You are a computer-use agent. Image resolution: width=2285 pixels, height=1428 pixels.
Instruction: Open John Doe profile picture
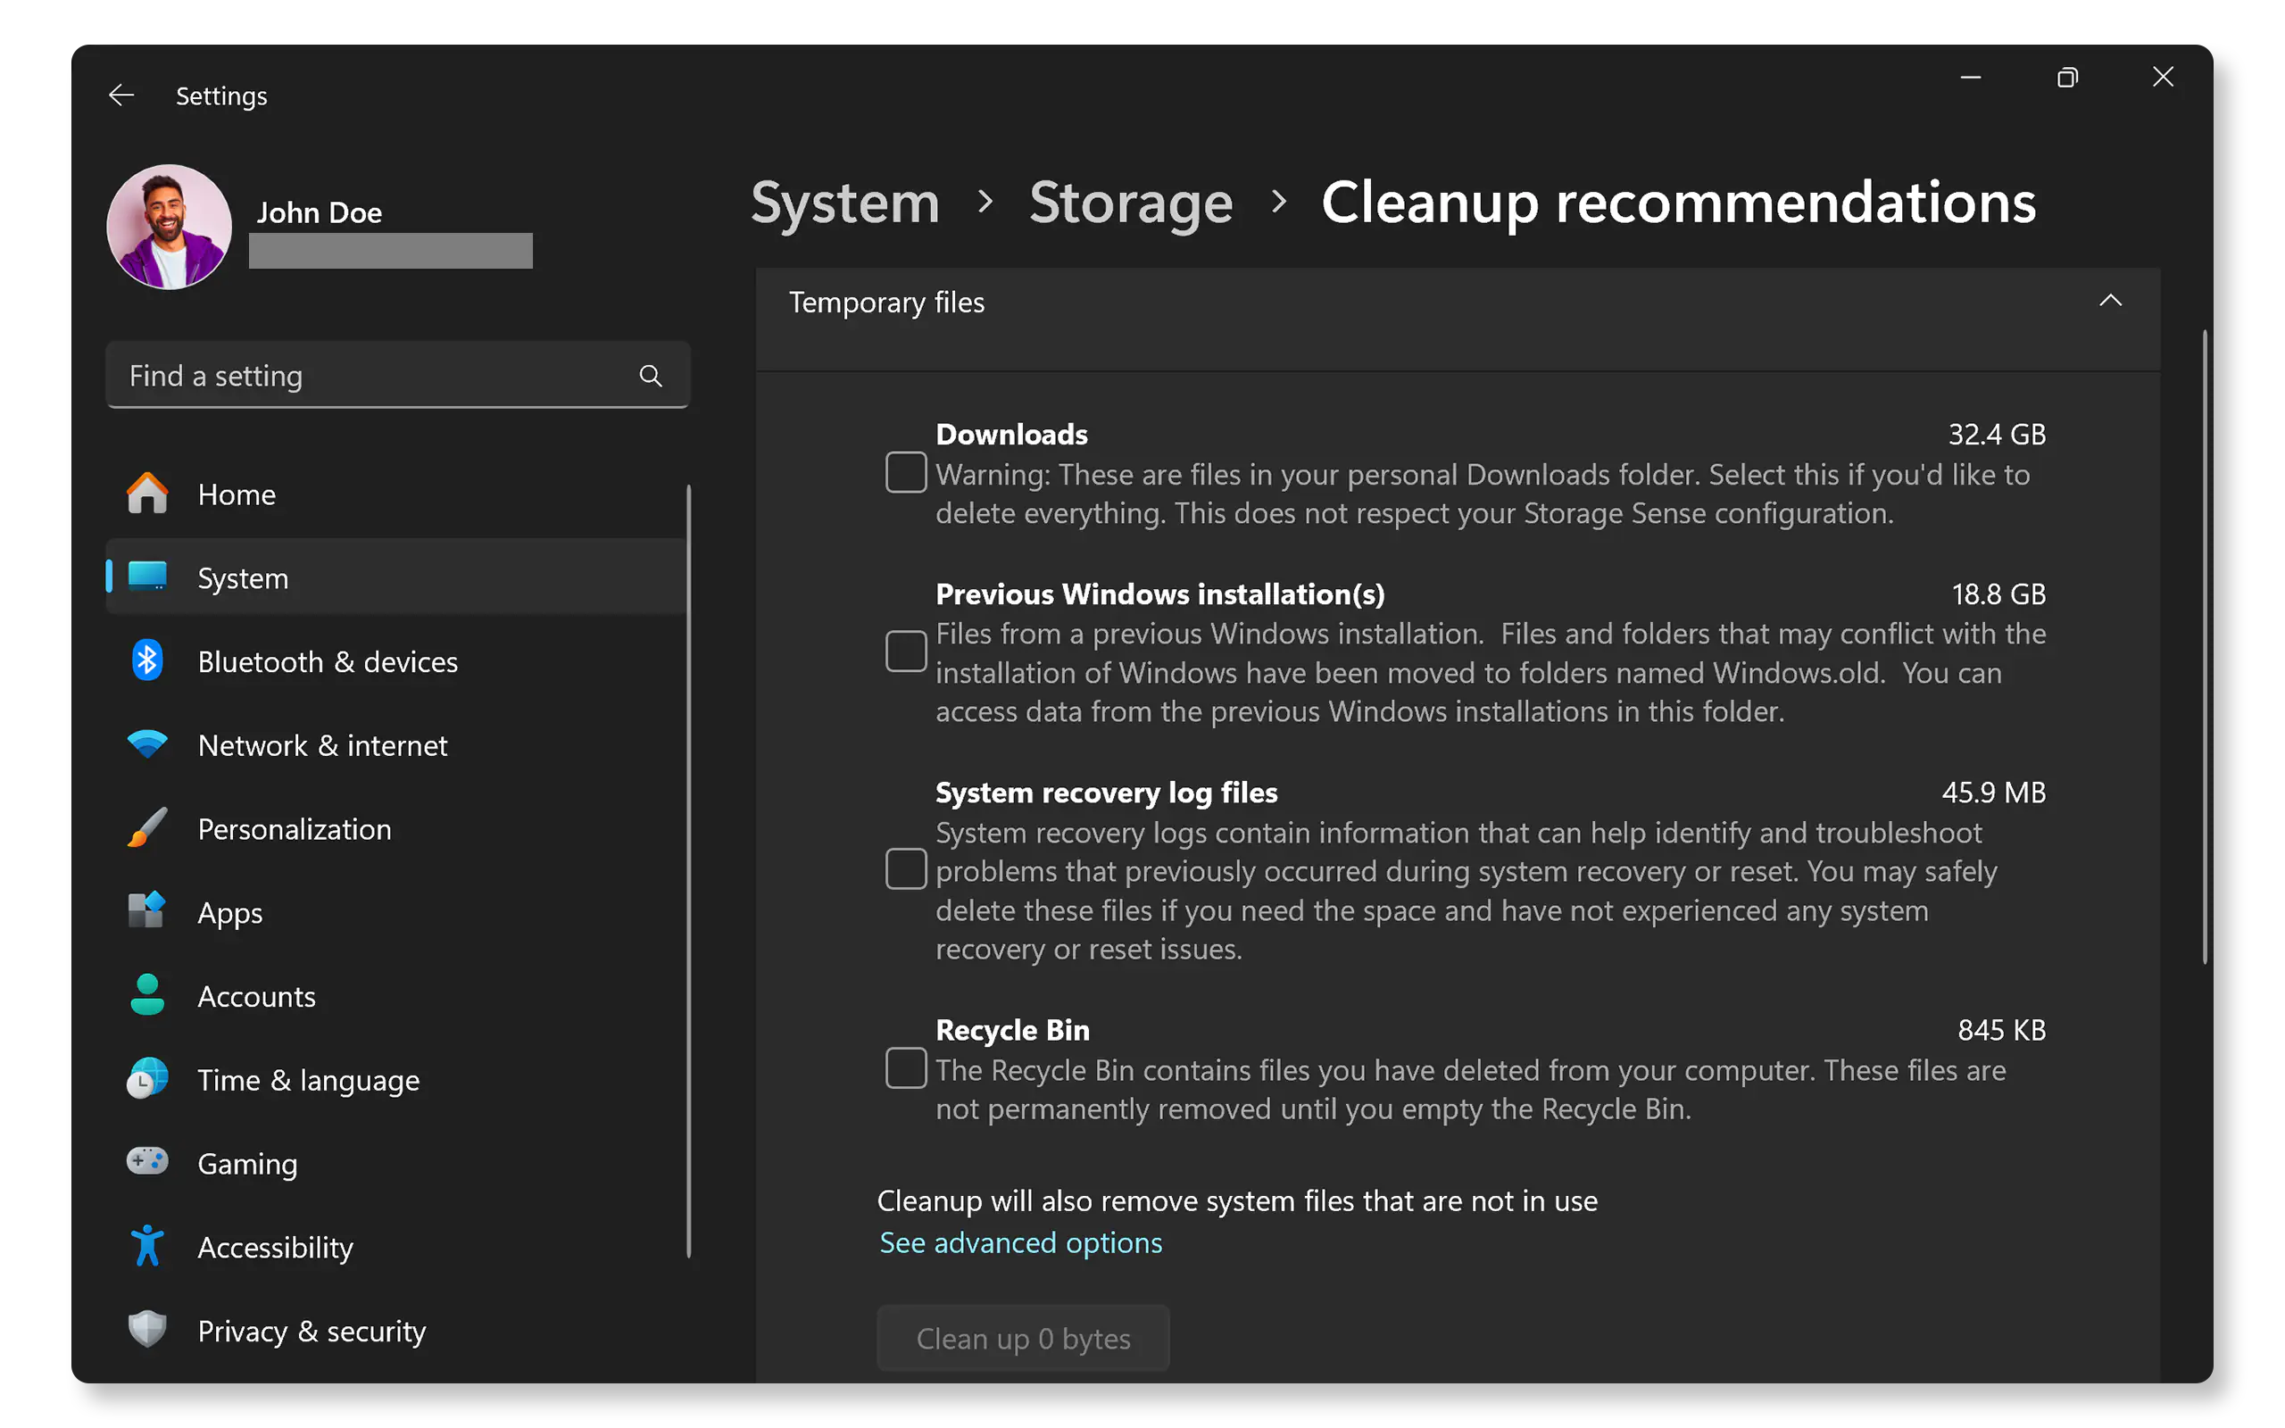[169, 227]
